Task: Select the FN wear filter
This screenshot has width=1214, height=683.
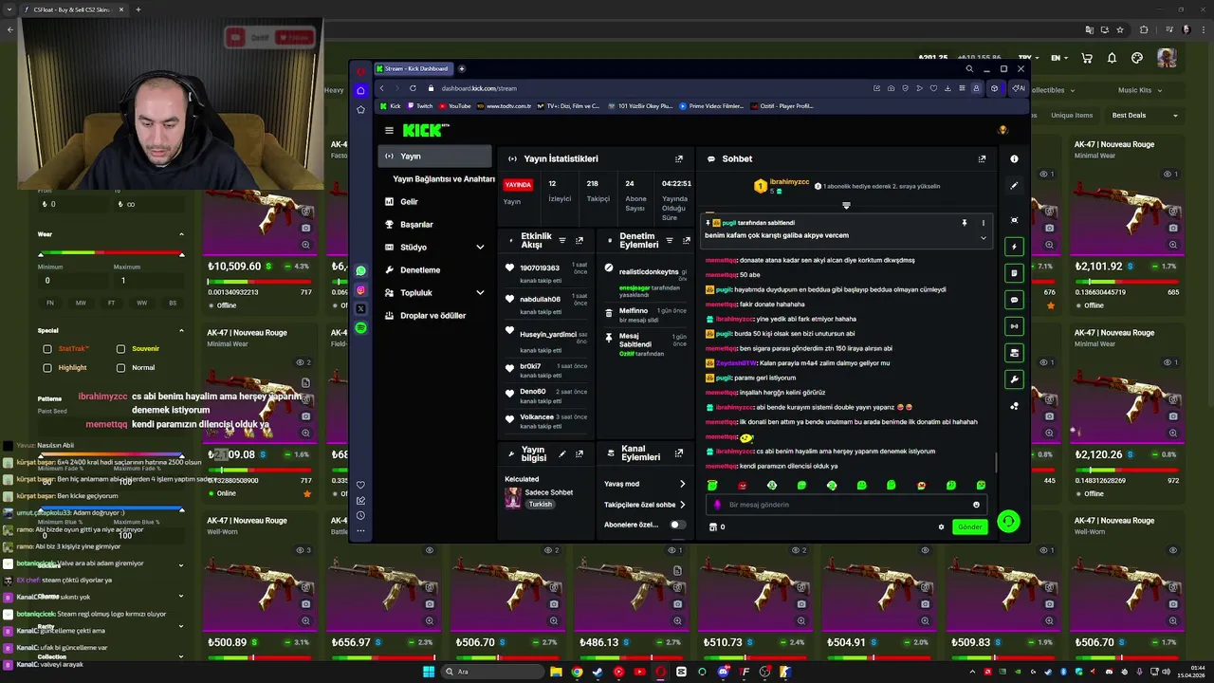Action: tap(50, 303)
